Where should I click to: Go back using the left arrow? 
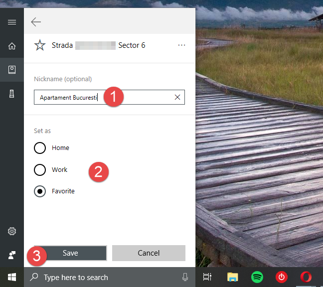(36, 22)
